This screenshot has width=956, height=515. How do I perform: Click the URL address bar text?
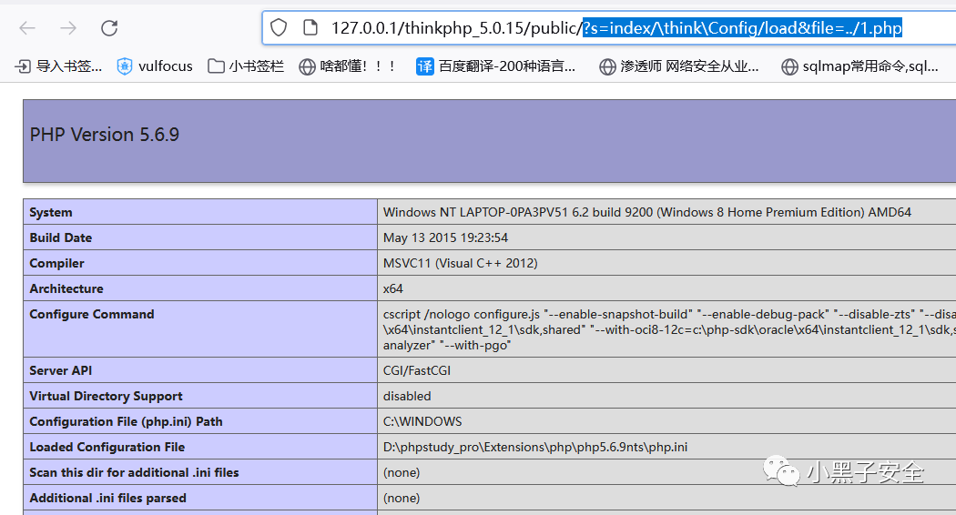click(616, 28)
